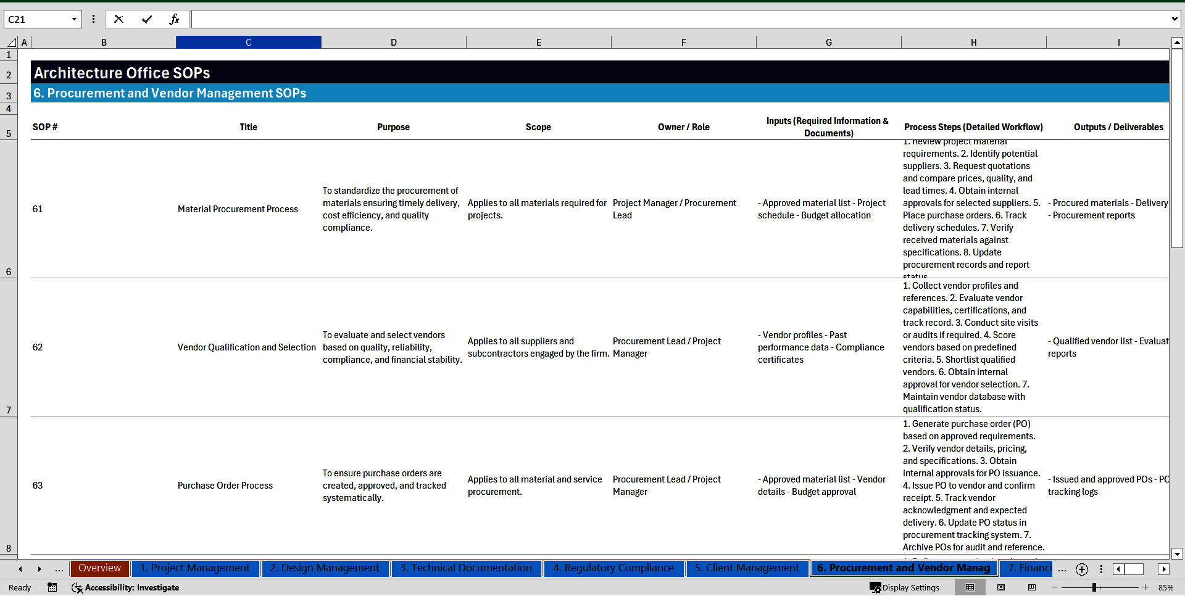Click the 85% zoom level
1185x596 pixels.
tap(1166, 587)
